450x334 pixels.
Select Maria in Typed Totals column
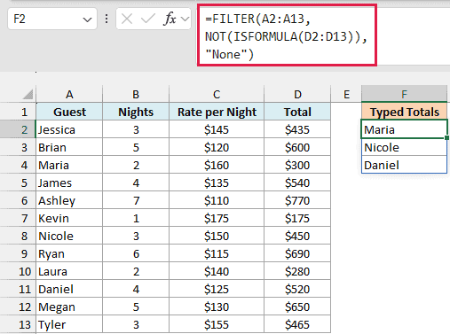pos(404,129)
